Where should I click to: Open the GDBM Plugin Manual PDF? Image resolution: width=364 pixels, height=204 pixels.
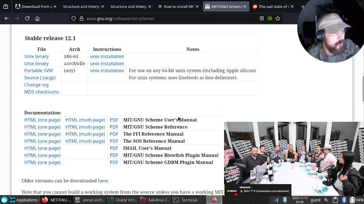[x=114, y=162]
